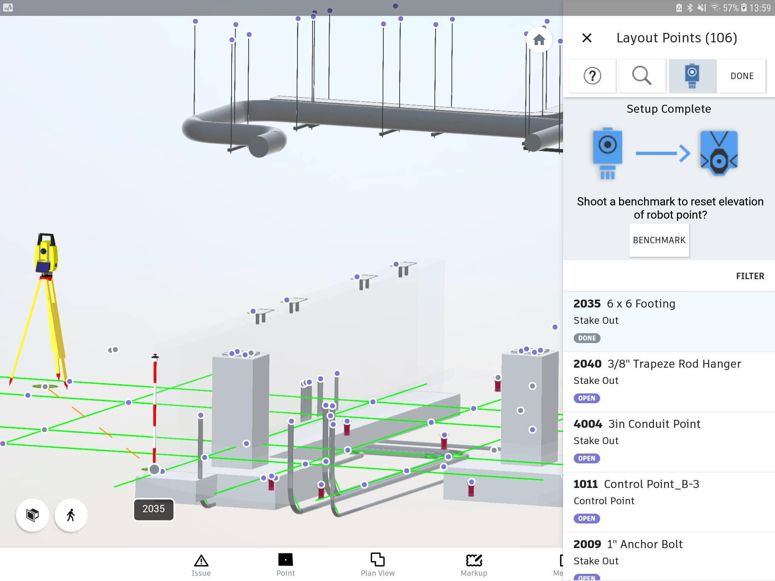Screen dimensions: 775x581
Task: Tap the DONE button
Action: point(742,76)
